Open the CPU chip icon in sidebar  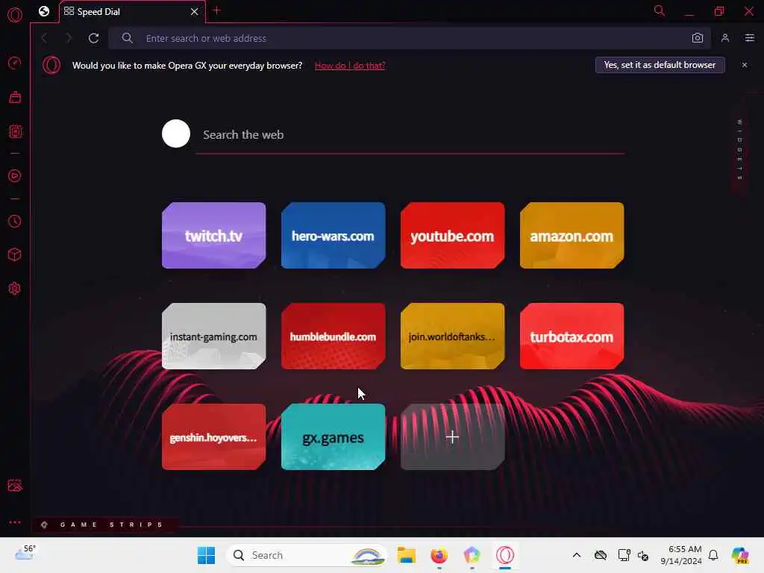pos(15,131)
